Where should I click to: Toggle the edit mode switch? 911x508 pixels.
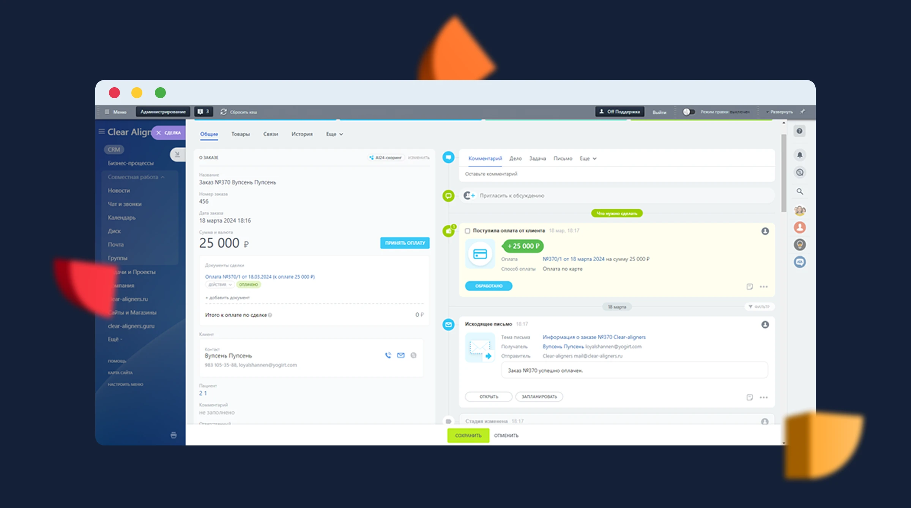(689, 112)
